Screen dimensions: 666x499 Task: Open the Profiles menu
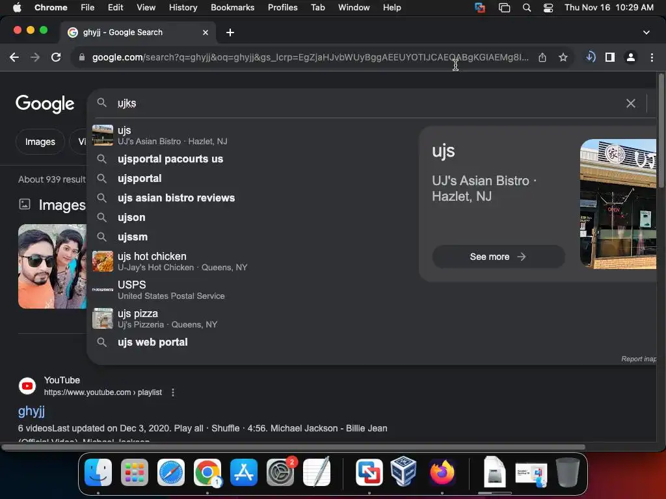(x=282, y=7)
